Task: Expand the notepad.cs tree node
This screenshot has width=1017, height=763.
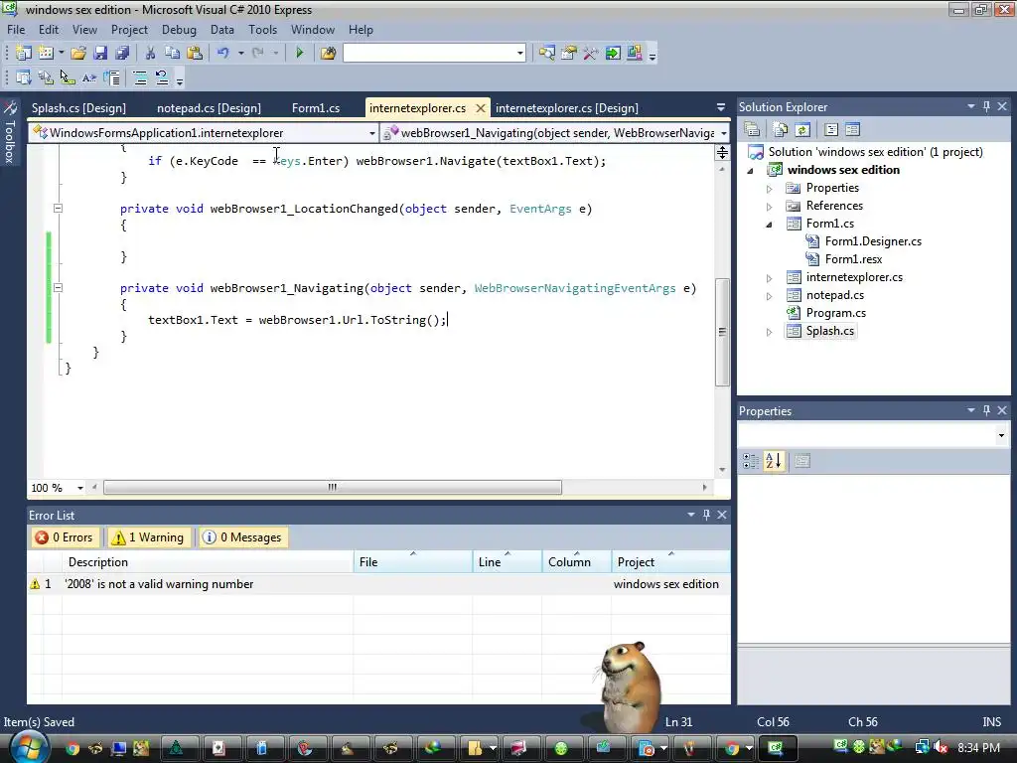Action: click(770, 296)
